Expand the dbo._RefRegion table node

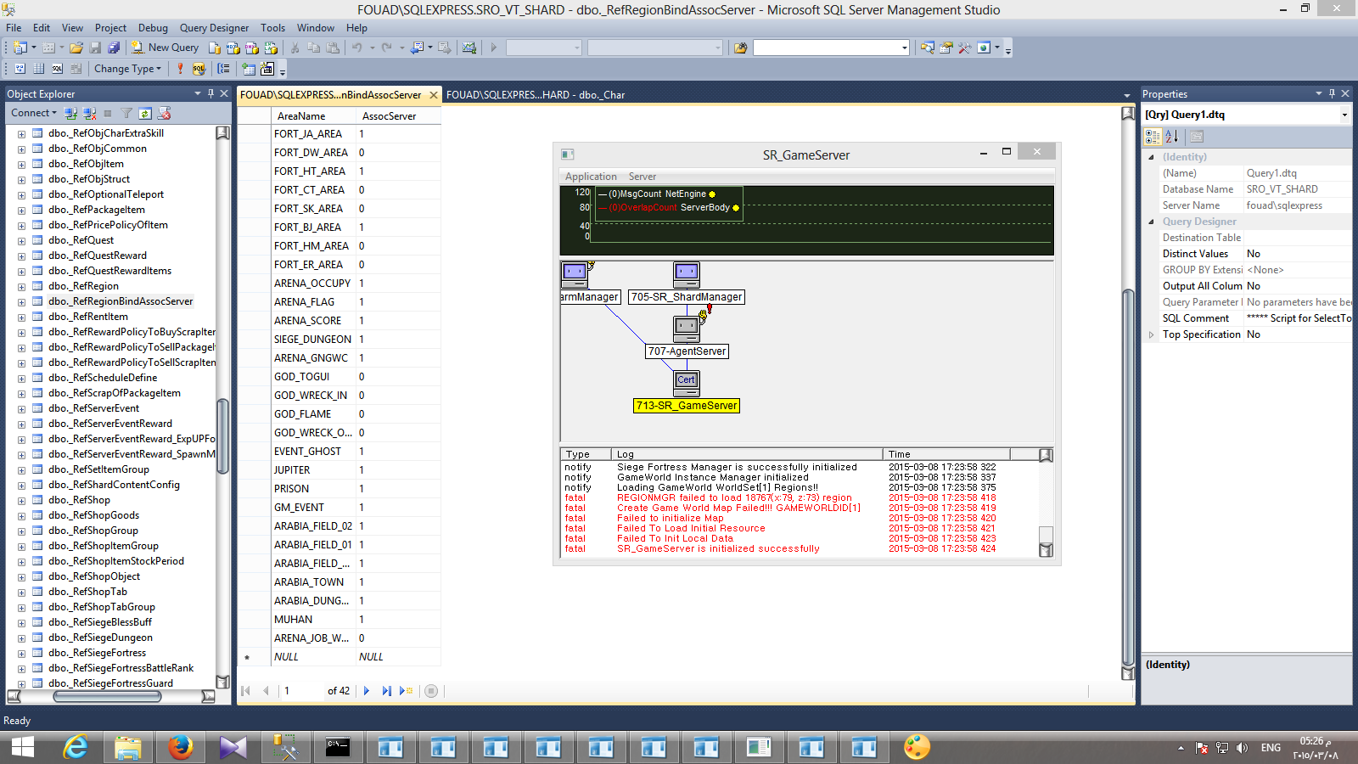tap(21, 286)
